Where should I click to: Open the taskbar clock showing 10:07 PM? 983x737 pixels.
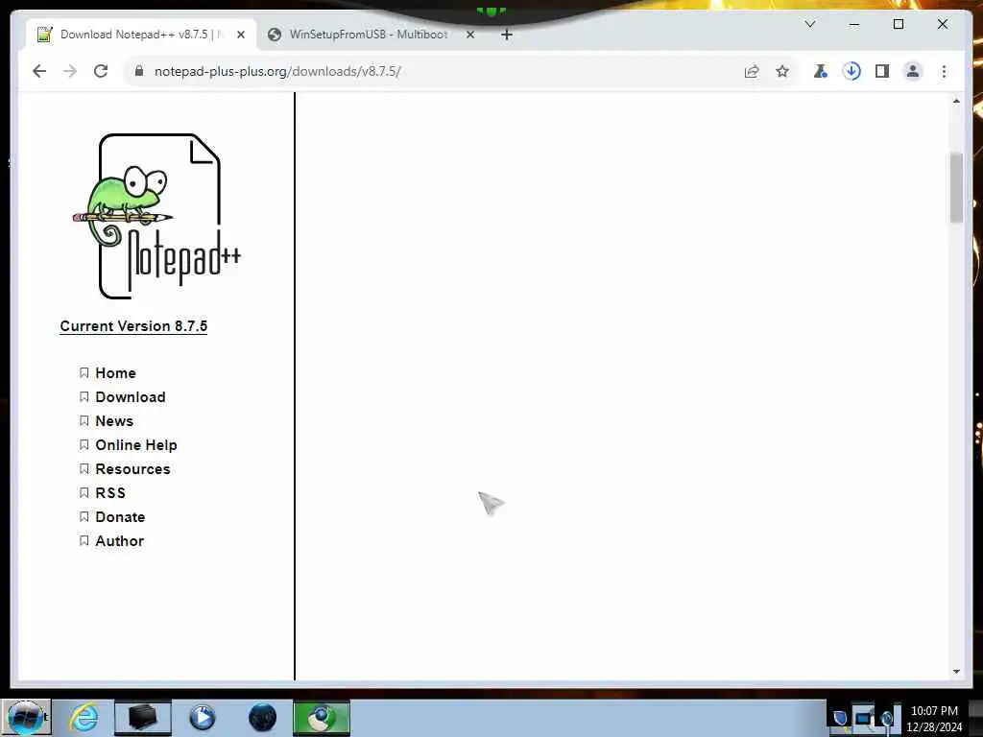tap(934, 718)
